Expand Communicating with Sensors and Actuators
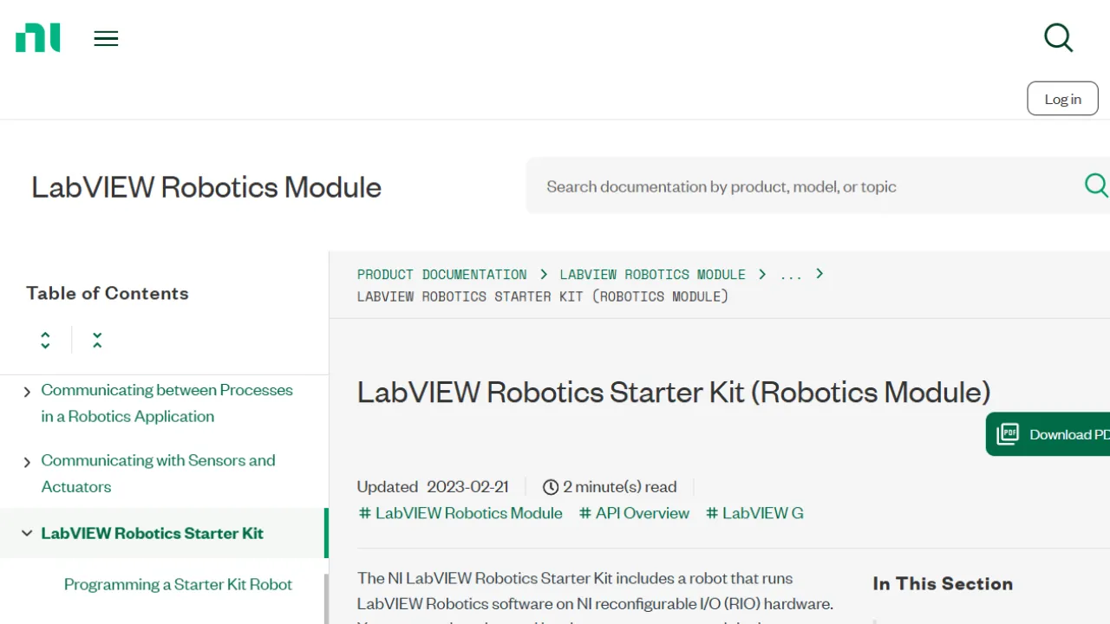 27,461
